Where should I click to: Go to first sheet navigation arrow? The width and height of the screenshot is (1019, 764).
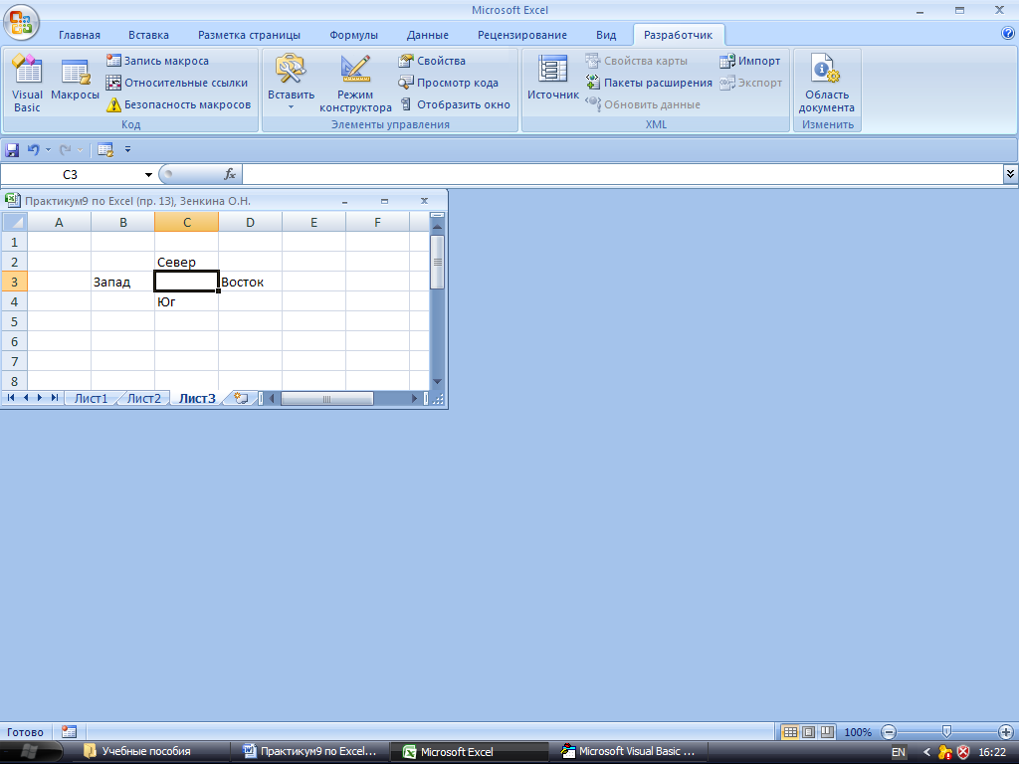click(x=11, y=398)
